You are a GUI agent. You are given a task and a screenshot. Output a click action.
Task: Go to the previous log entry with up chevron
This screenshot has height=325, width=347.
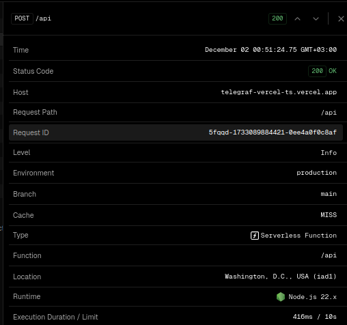[297, 18]
